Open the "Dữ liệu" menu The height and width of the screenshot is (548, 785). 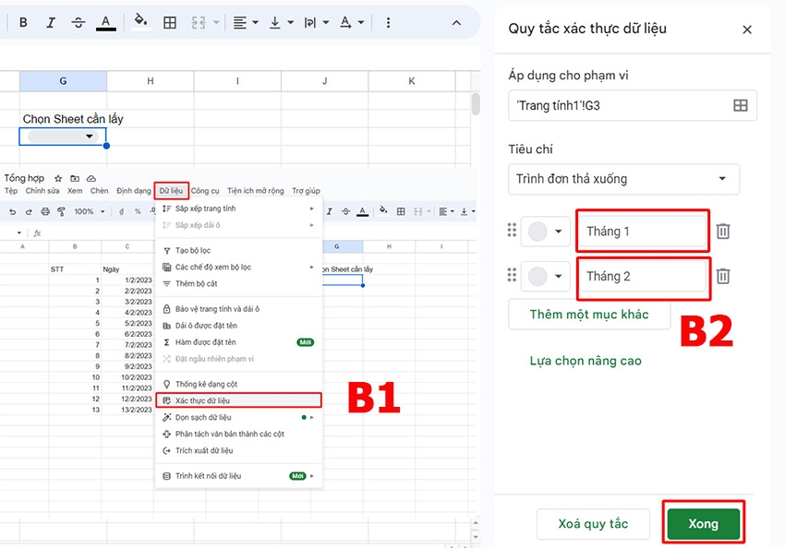171,190
